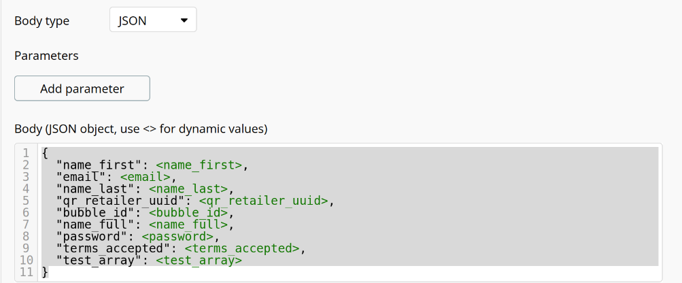Click the dropdown arrow beside JSON
Screen dimensions: 682x283
(184, 20)
